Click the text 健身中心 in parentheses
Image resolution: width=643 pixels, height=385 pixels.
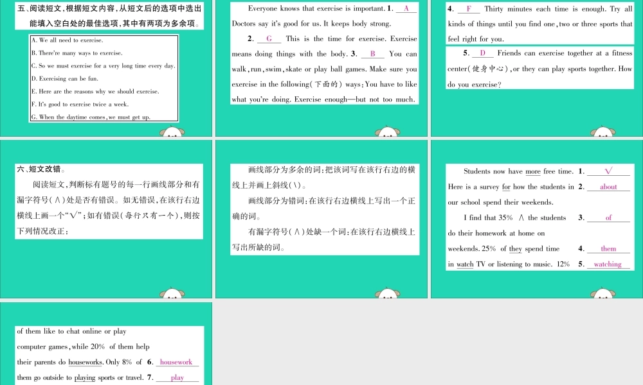pos(487,69)
